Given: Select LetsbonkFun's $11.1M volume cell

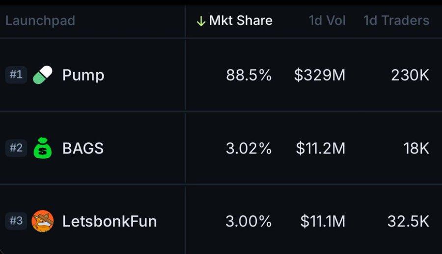Looking at the screenshot, I should [x=322, y=222].
